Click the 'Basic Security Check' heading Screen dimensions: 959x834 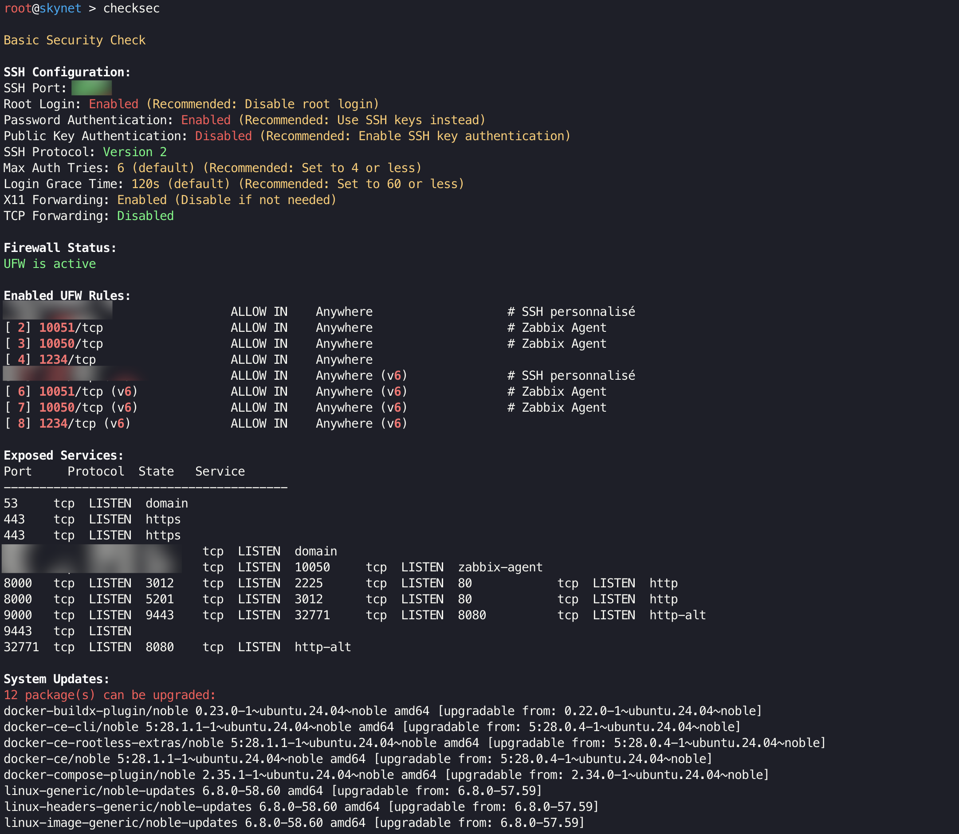(75, 40)
